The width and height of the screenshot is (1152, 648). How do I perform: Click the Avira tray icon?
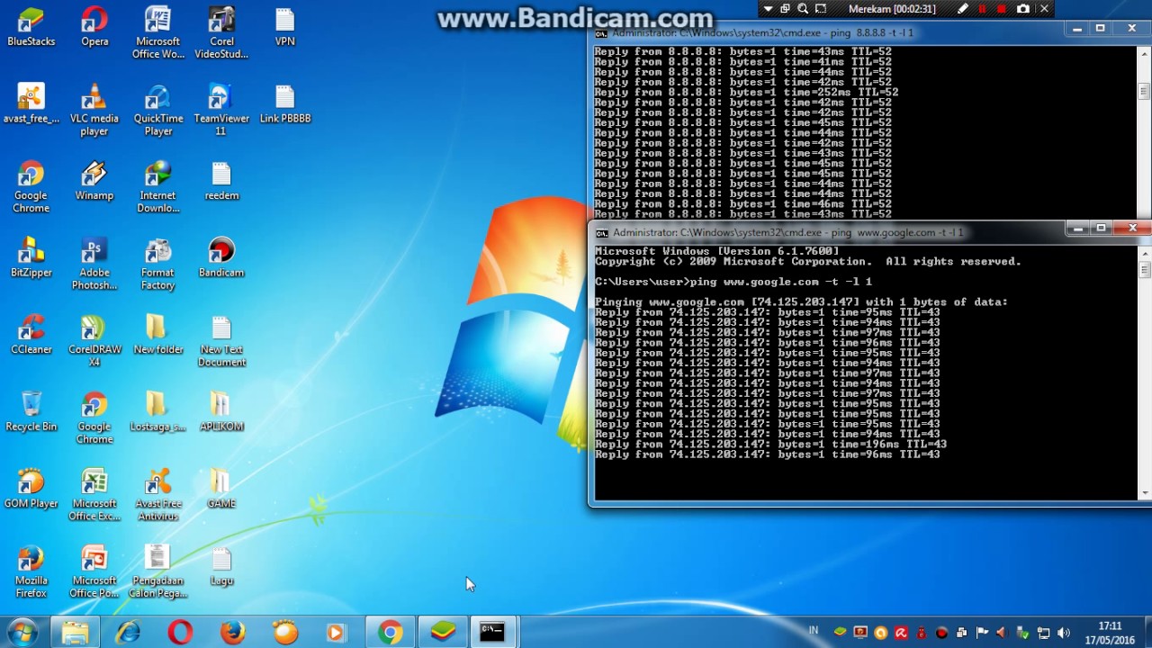(901, 633)
